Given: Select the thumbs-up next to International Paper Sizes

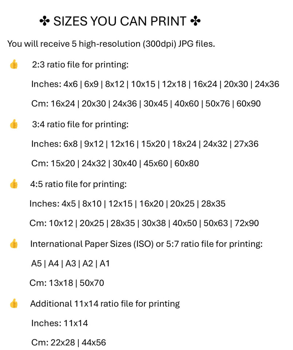Looking at the screenshot, I should coord(14,244).
